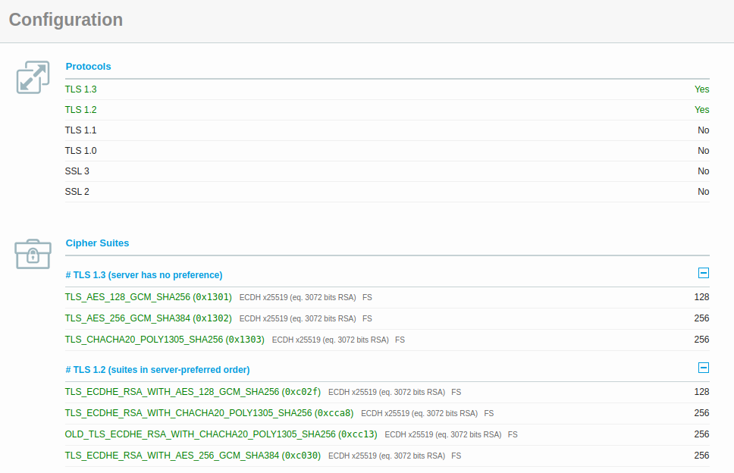This screenshot has width=734, height=473.
Task: Click the TLS 1.3 protocol row label
Action: 80,89
